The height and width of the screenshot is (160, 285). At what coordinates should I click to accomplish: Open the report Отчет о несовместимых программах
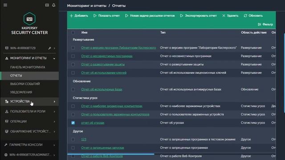pyautogui.click(x=107, y=56)
